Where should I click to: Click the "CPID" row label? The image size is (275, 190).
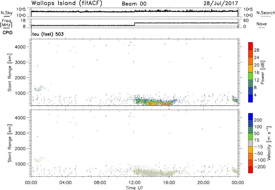click(x=8, y=33)
